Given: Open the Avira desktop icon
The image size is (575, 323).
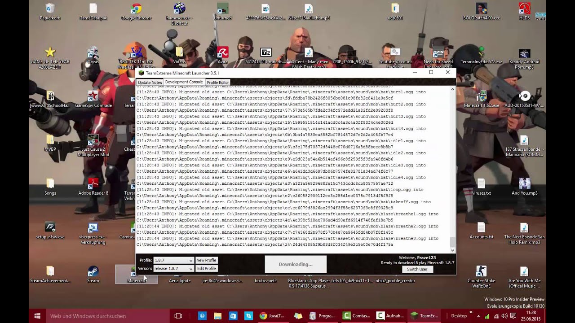Looking at the screenshot, I should 222,55.
